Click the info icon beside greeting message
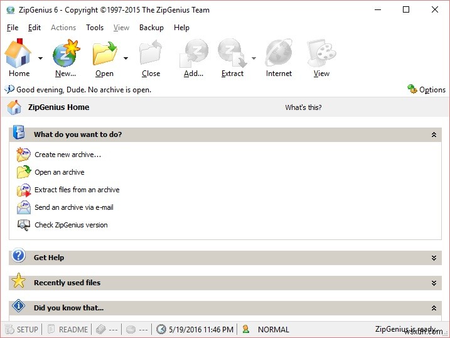 9,89
